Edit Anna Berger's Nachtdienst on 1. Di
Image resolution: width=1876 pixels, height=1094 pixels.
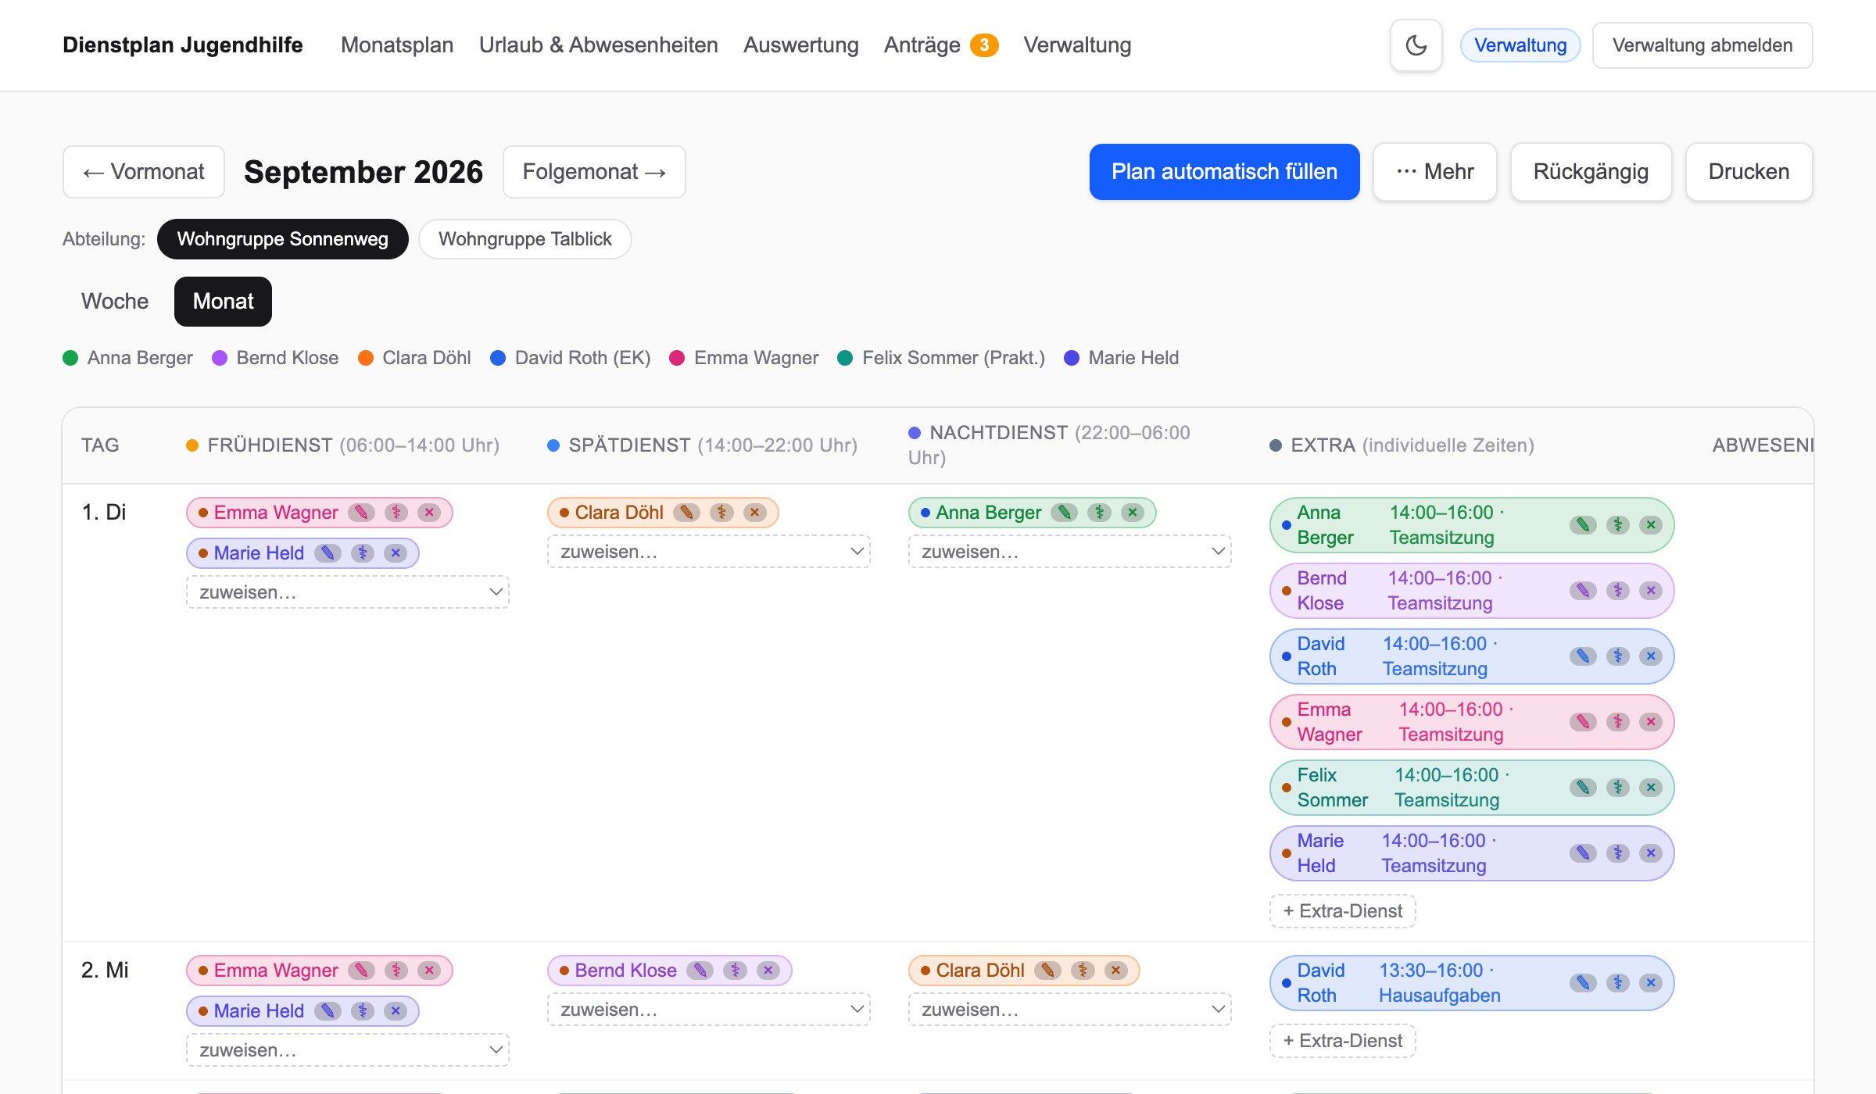pos(1065,513)
